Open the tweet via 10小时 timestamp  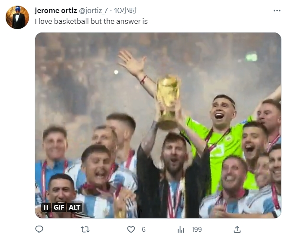click(x=126, y=10)
